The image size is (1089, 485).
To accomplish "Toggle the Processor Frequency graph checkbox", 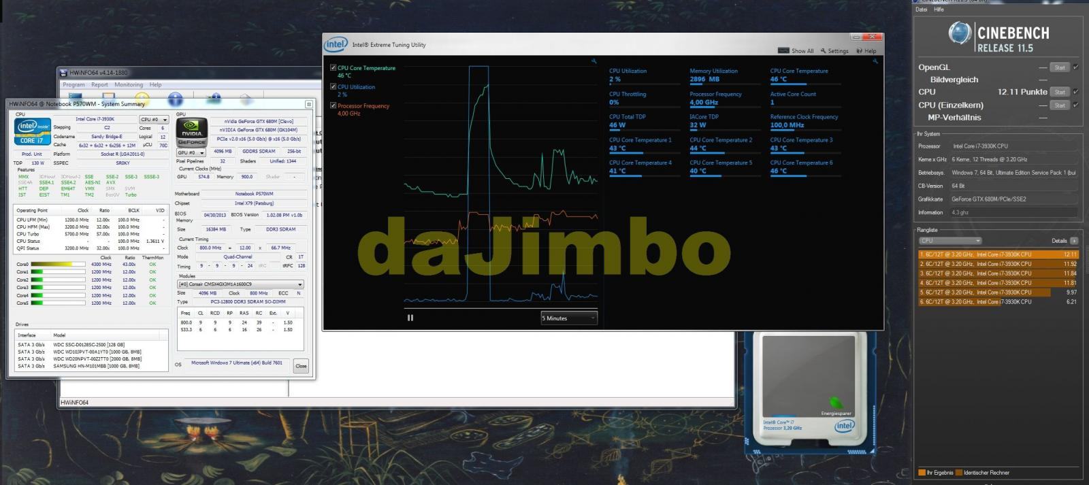I will (x=333, y=105).
